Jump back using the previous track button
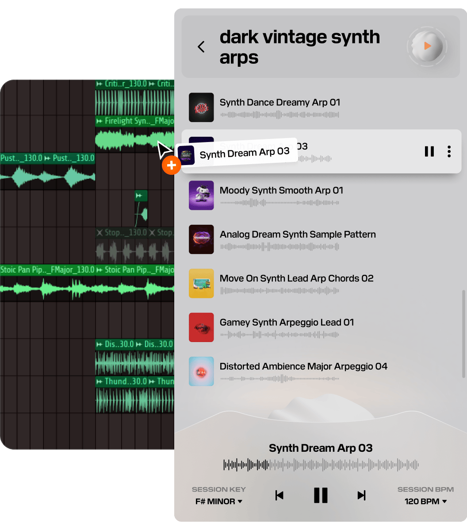The image size is (467, 531). (x=279, y=495)
